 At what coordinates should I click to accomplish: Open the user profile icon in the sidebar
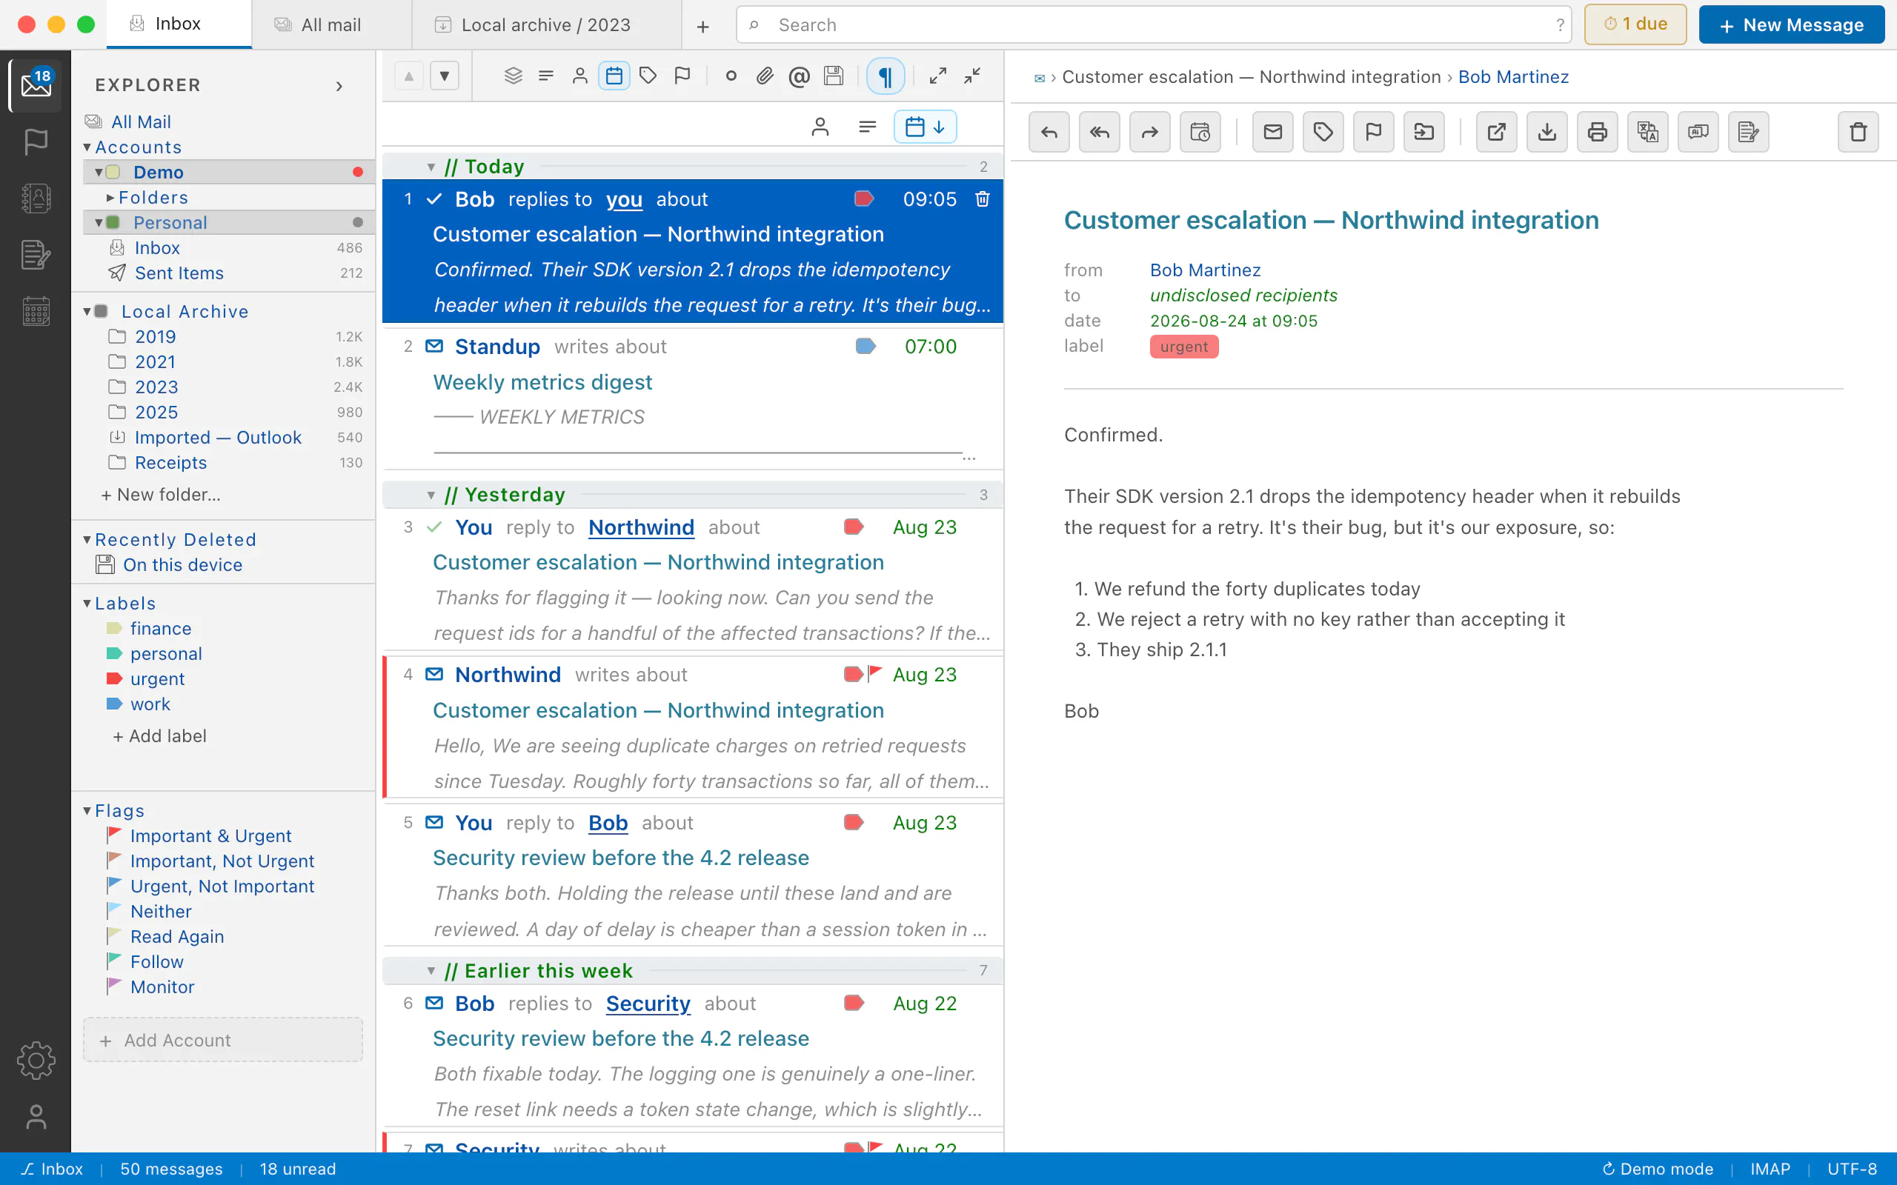pyautogui.click(x=36, y=1117)
